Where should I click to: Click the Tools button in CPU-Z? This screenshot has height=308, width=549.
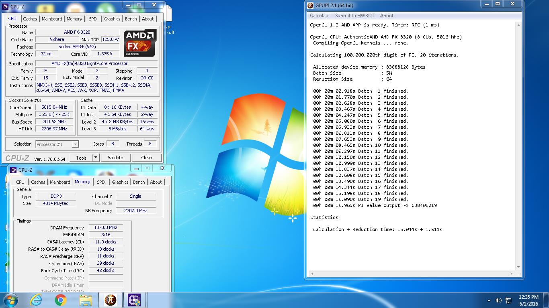pyautogui.click(x=82, y=158)
